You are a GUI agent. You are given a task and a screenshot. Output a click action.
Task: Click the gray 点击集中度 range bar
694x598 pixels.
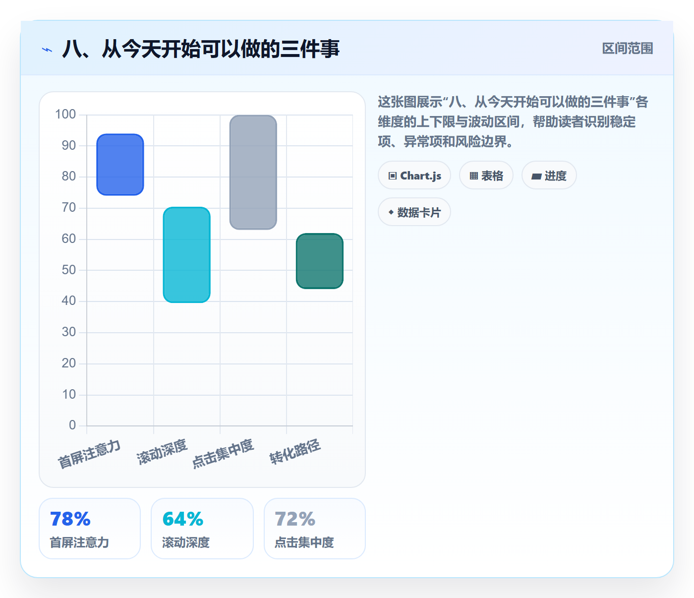click(x=253, y=173)
